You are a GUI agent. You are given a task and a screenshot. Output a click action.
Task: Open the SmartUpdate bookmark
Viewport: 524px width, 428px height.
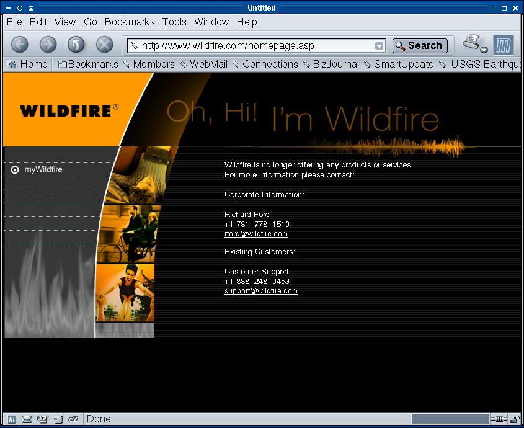tap(399, 65)
